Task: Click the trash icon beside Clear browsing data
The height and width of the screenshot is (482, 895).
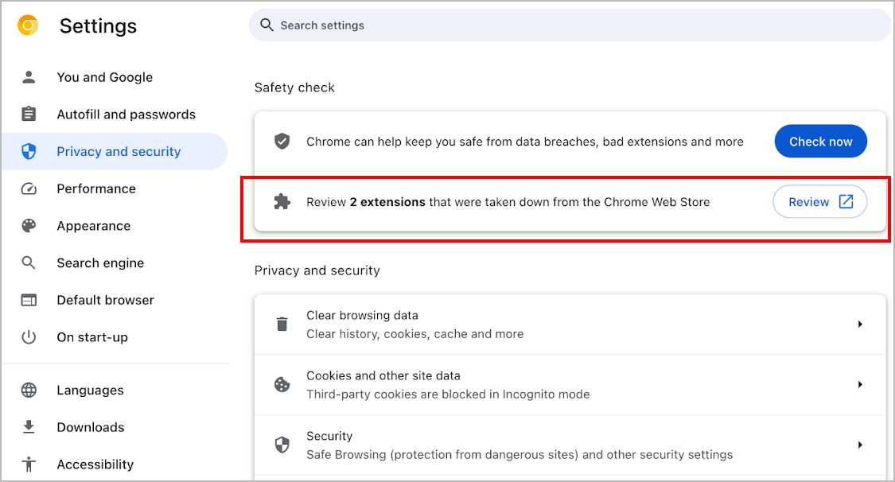Action: pyautogui.click(x=282, y=325)
